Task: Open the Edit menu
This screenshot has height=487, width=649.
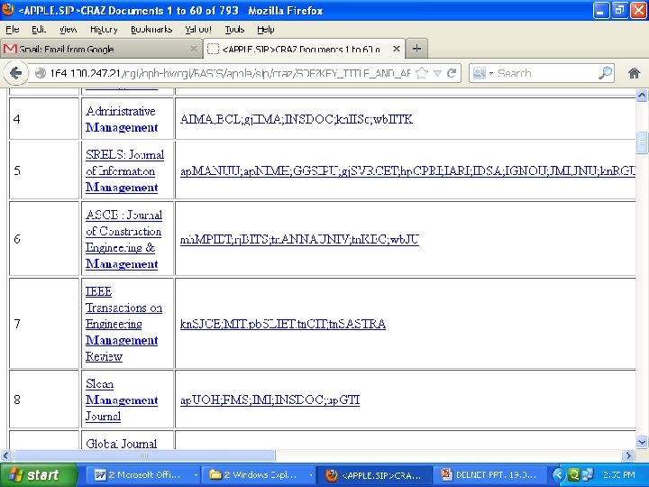Action: tap(39, 30)
